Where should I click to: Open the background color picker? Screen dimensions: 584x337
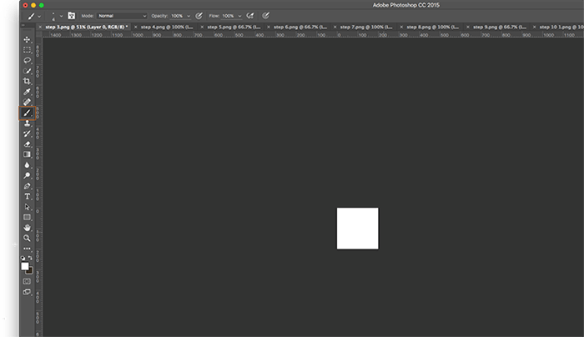[30, 271]
